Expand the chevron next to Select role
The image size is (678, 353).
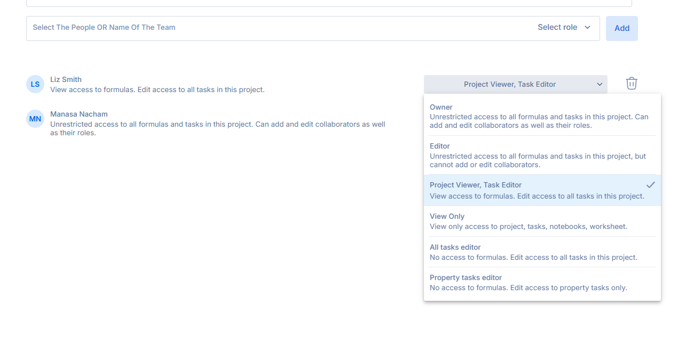(x=588, y=28)
